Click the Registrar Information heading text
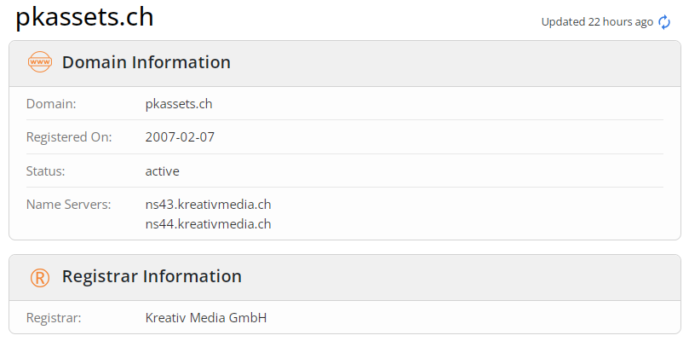689x347 pixels. point(152,276)
